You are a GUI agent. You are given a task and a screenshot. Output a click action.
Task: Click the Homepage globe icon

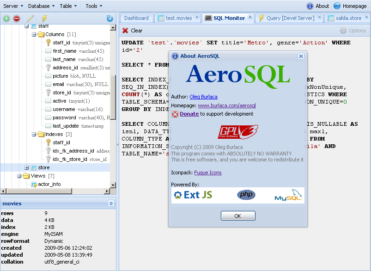(x=337, y=6)
